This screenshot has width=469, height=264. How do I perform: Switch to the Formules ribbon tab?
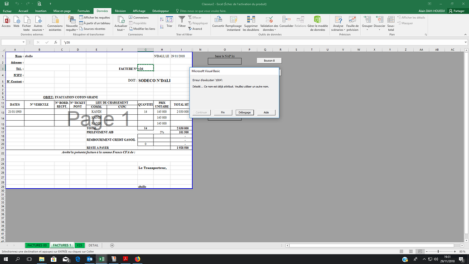pos(83,10)
